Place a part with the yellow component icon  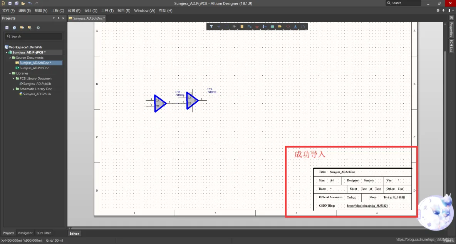click(x=241, y=27)
